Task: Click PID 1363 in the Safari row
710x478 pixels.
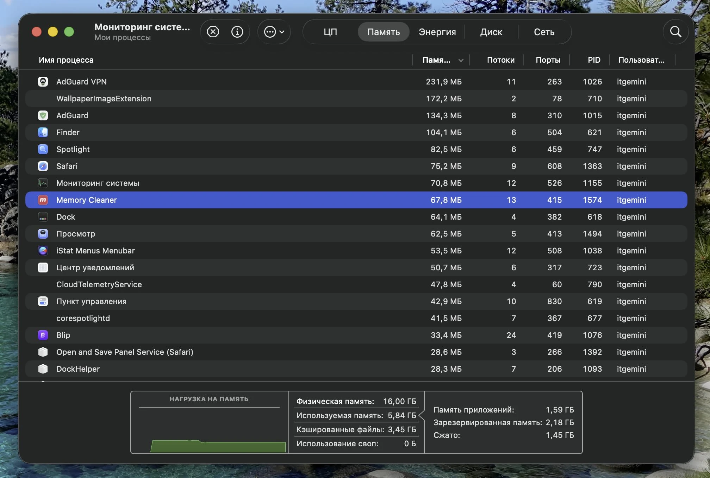Action: [592, 166]
